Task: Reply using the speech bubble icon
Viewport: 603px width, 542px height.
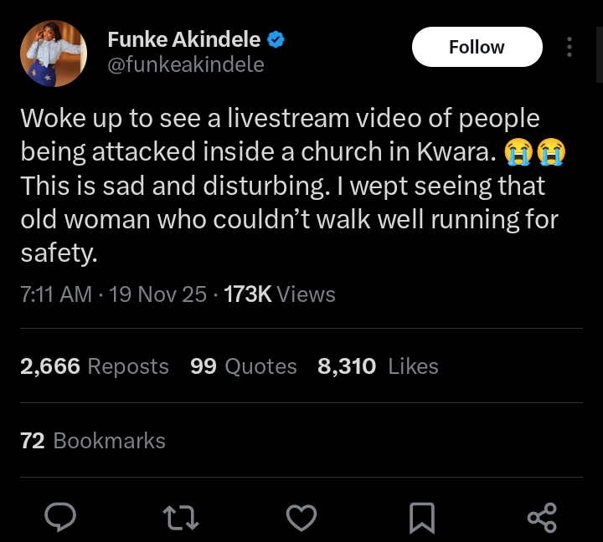Action: tap(60, 518)
